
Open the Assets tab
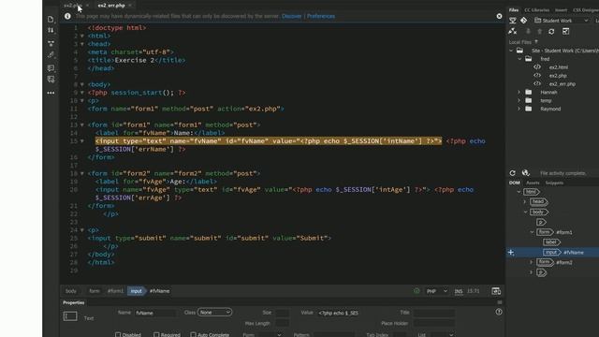[533, 183]
